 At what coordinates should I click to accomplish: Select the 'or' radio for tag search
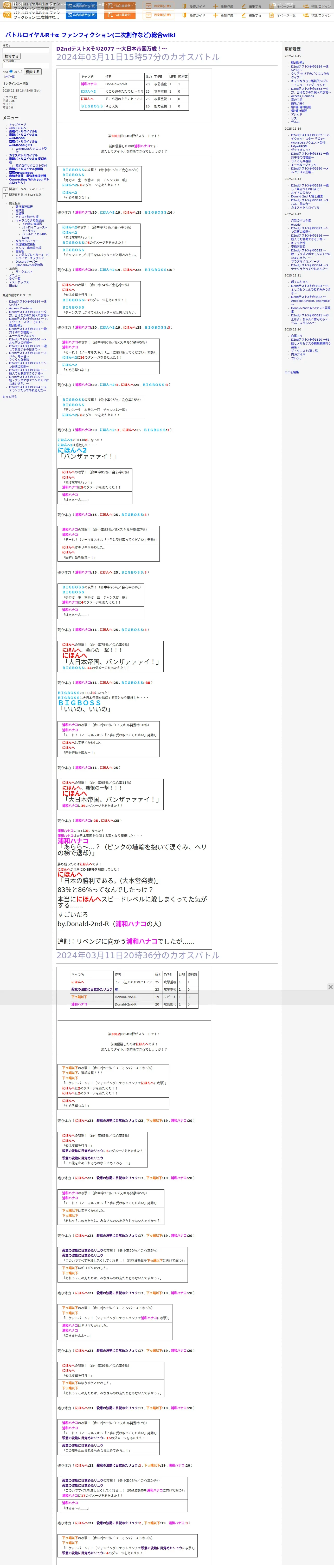coord(20,71)
